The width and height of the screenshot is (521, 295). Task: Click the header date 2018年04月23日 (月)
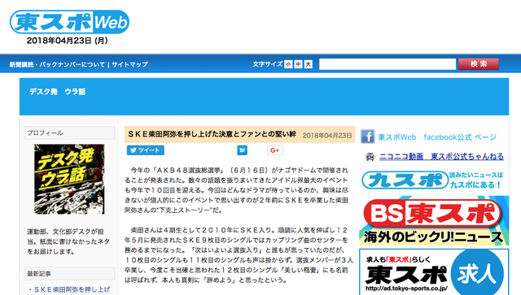[68, 41]
